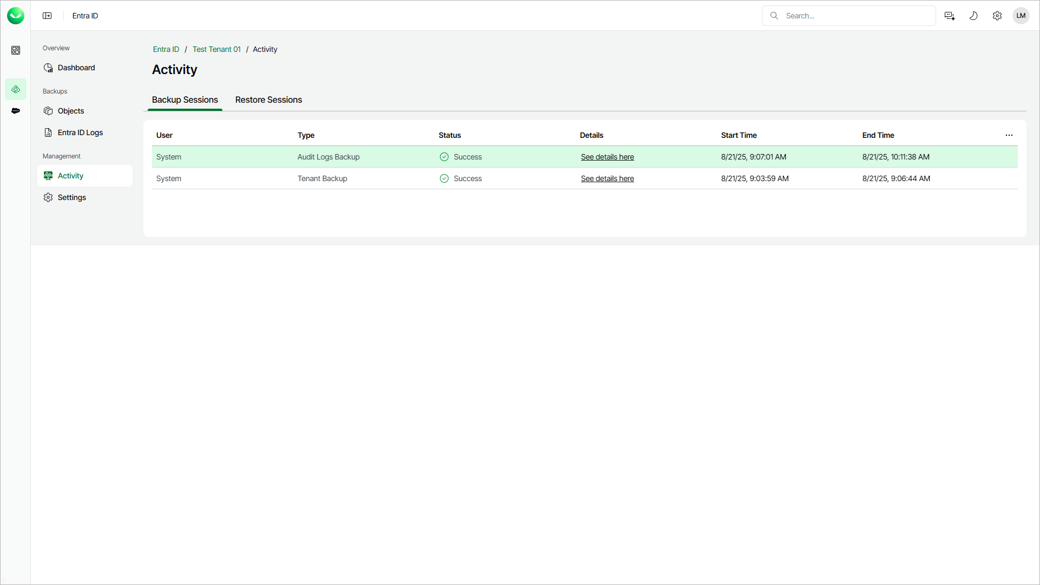This screenshot has width=1040, height=585.
Task: Open table column options ellipsis menu
Action: (x=1009, y=135)
